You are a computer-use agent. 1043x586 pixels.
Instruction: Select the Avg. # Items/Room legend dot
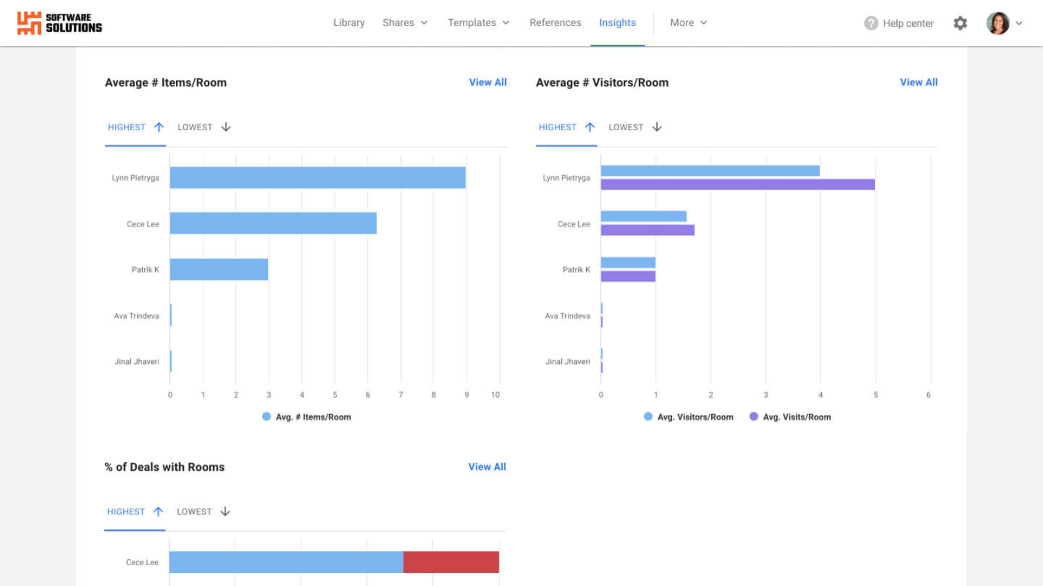265,416
